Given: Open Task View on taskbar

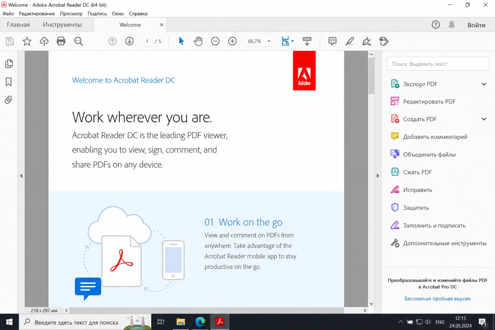Looking at the screenshot, I should [x=160, y=322].
